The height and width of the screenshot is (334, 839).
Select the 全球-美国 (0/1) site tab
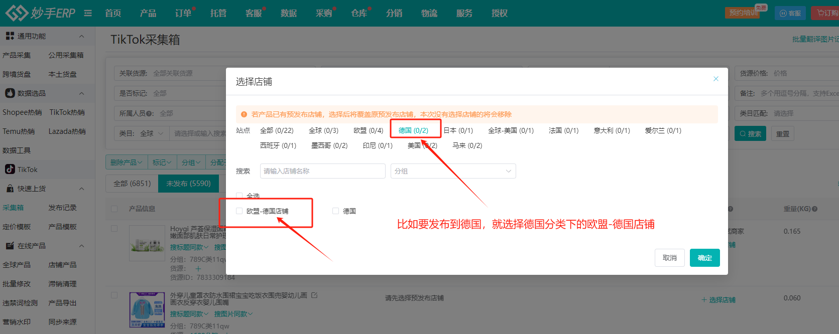click(x=511, y=130)
